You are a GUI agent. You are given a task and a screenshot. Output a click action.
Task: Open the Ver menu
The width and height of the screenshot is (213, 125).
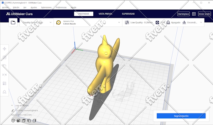pos(25,8)
